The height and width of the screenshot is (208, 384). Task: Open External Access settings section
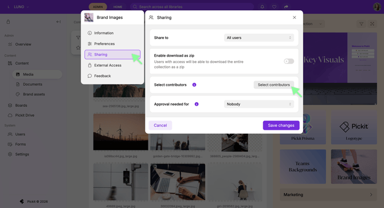[x=112, y=65]
